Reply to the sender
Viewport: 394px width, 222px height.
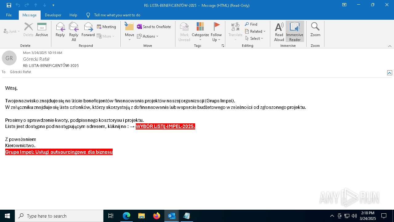click(x=60, y=30)
